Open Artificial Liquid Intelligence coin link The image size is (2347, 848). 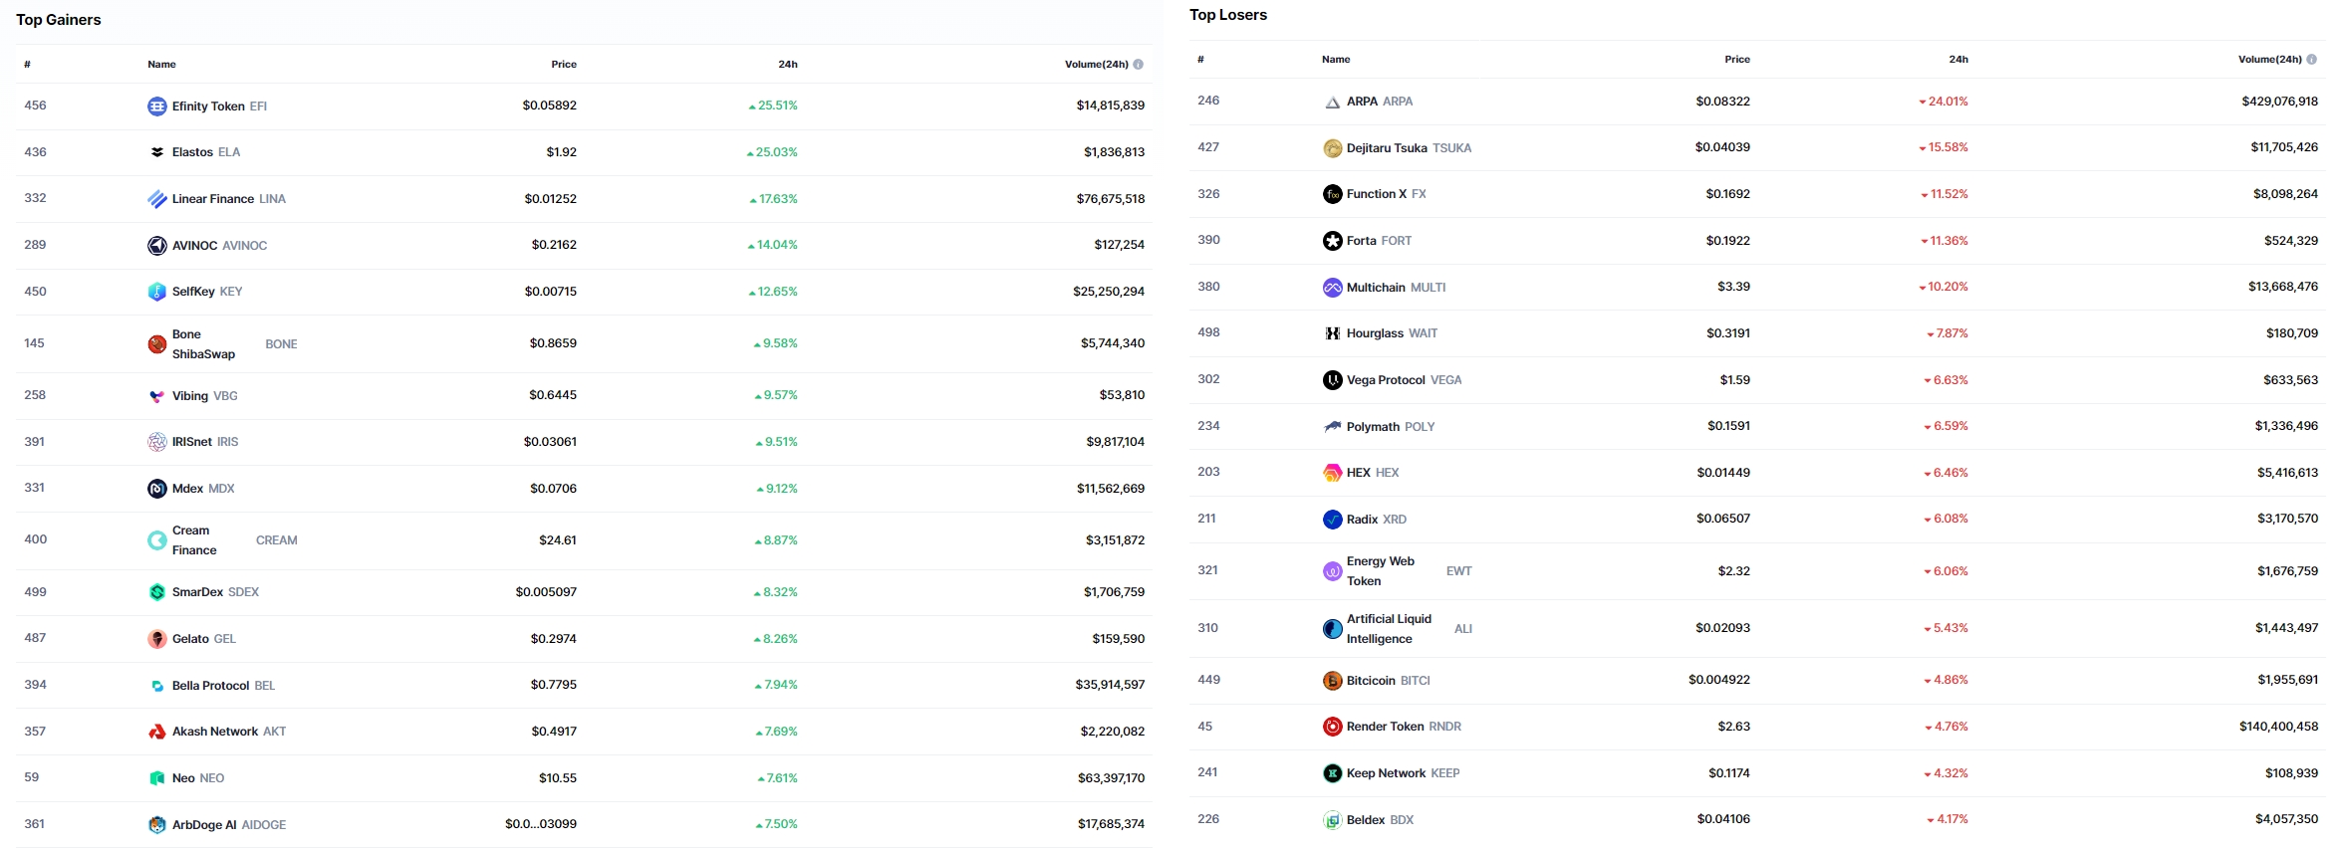point(1389,629)
